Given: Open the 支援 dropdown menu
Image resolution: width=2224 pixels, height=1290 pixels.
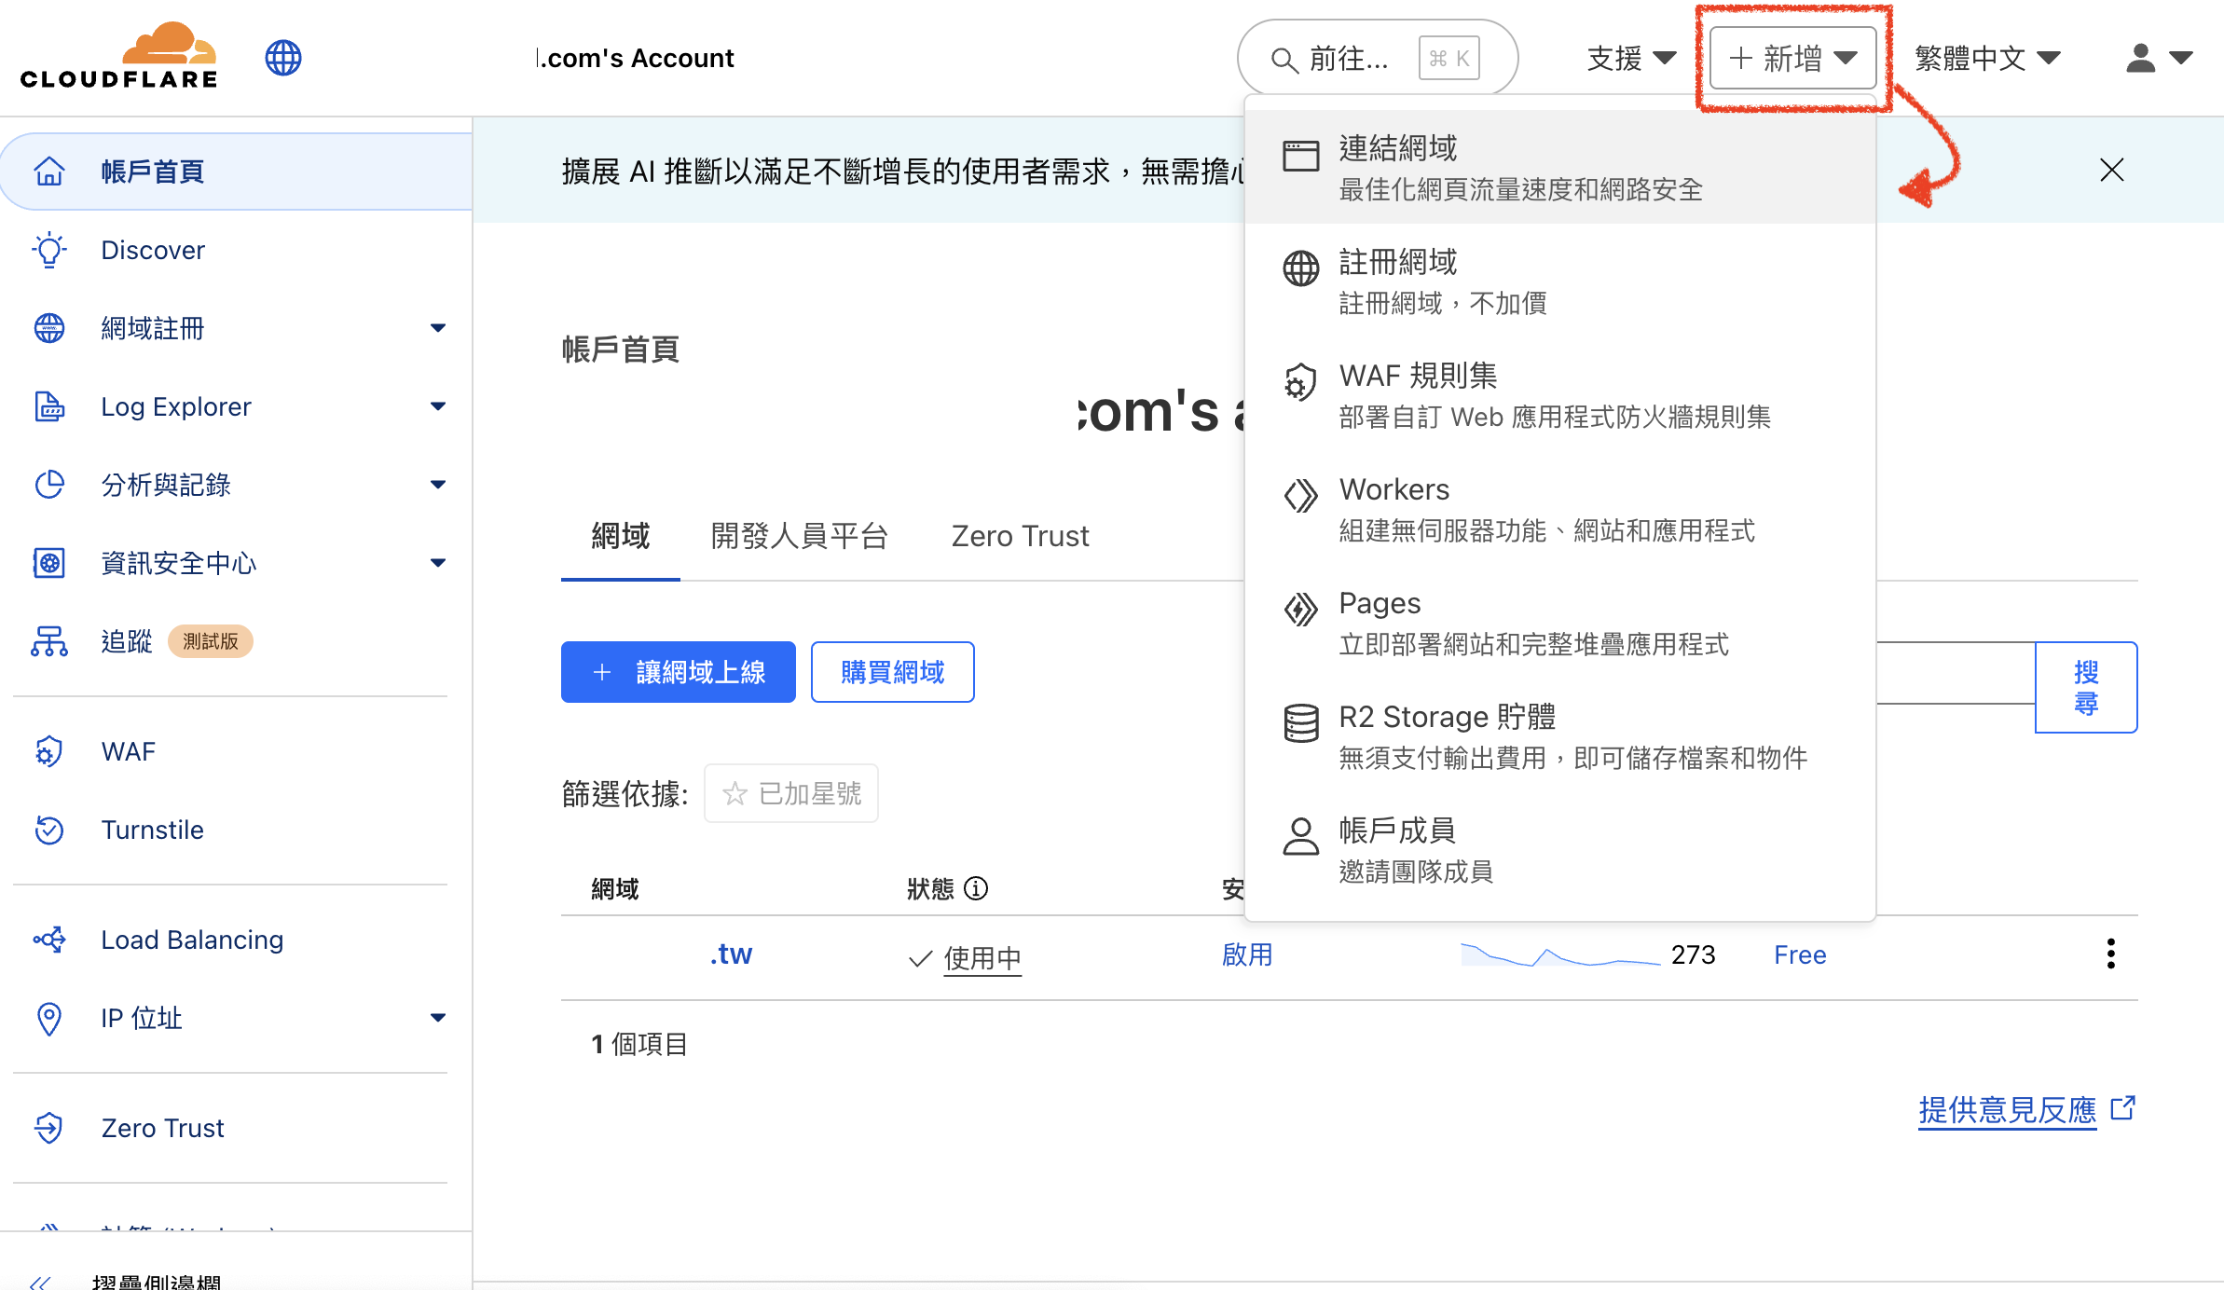Looking at the screenshot, I should (x=1631, y=58).
